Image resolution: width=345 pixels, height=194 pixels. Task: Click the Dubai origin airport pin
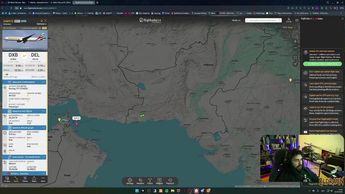(59, 120)
